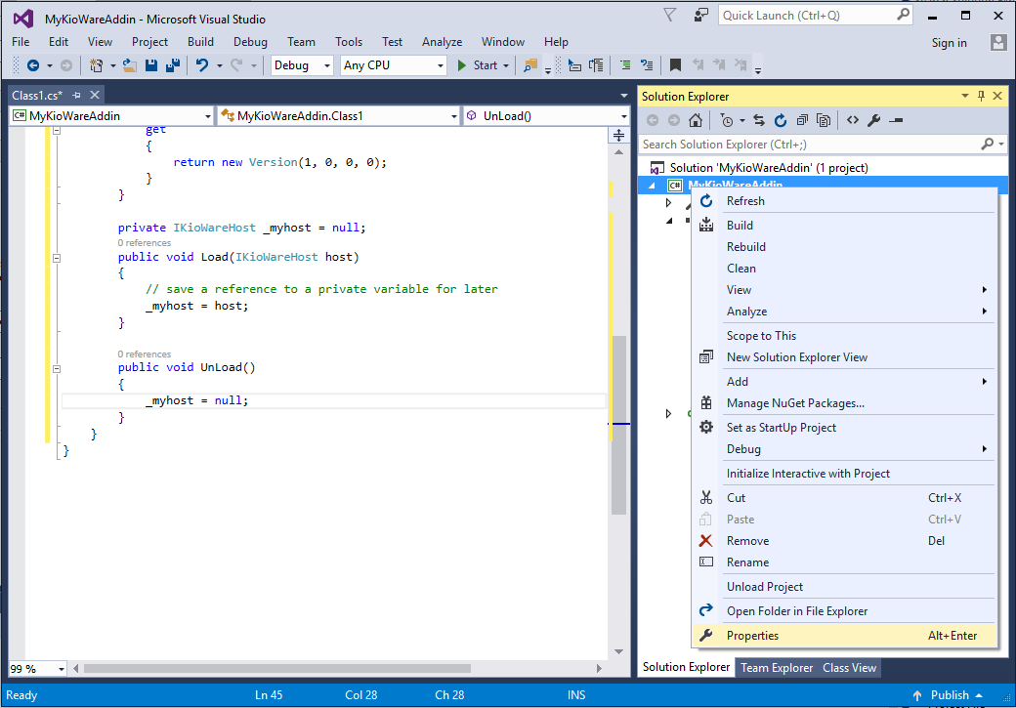Toggle Preview Selected Items in Solution Explorer

point(896,120)
